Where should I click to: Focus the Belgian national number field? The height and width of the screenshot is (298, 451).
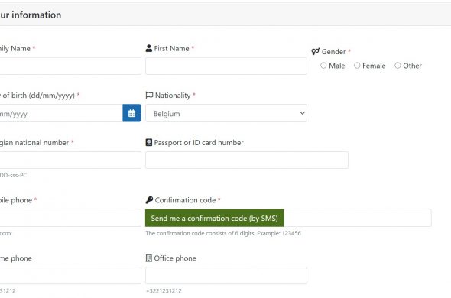tap(70, 160)
